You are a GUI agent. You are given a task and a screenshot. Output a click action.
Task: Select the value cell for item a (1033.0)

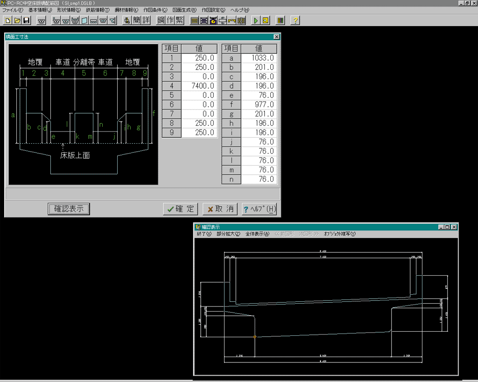[259, 58]
